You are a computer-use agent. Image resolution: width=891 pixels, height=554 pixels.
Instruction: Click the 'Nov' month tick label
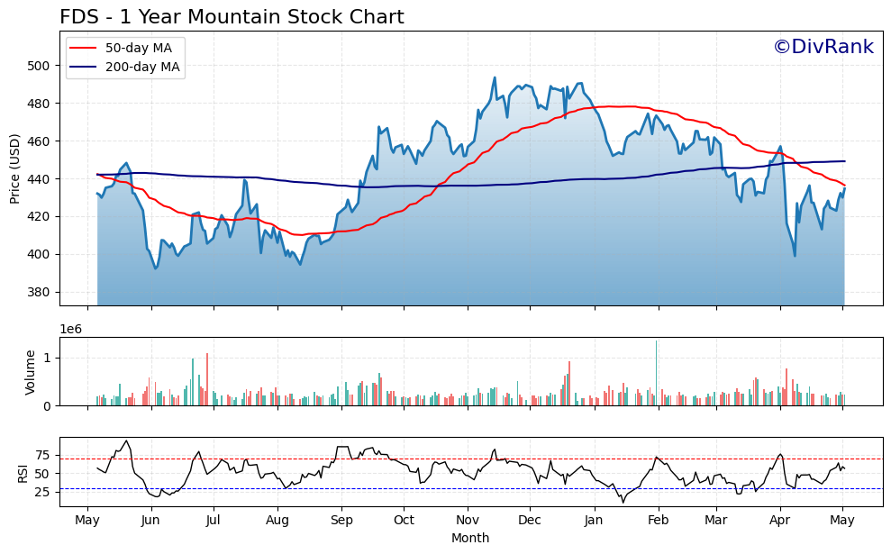click(468, 521)
